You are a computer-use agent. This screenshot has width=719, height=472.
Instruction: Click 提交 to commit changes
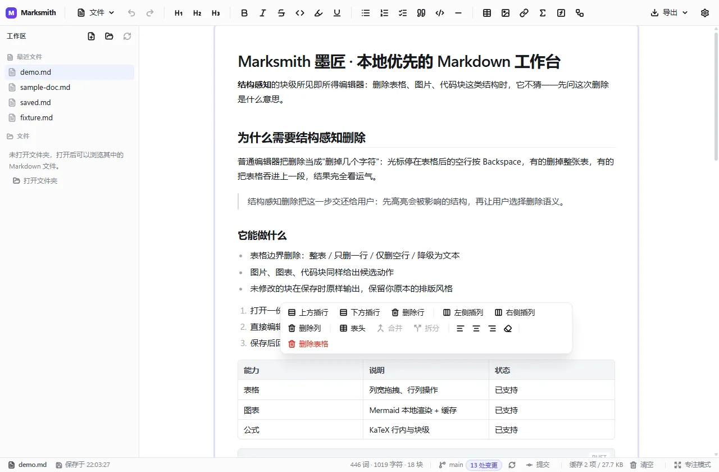click(x=538, y=465)
